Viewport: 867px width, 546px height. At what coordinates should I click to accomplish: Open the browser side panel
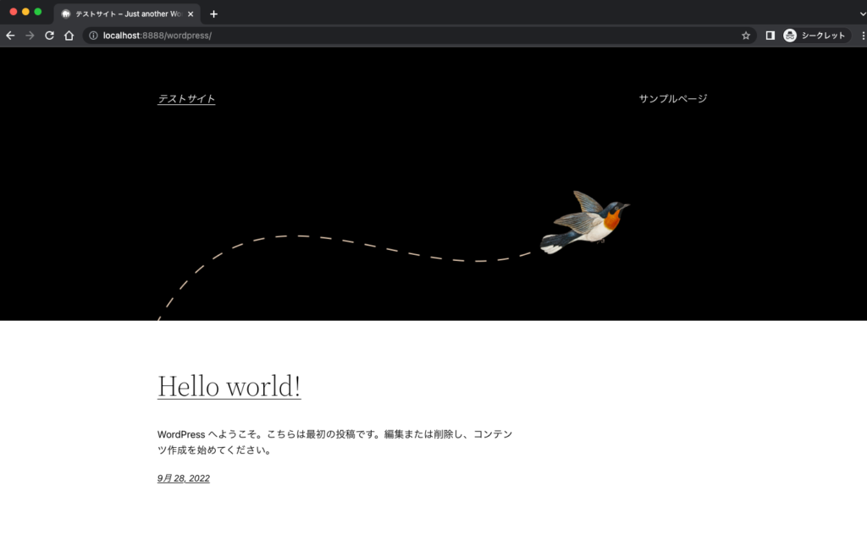tap(770, 36)
